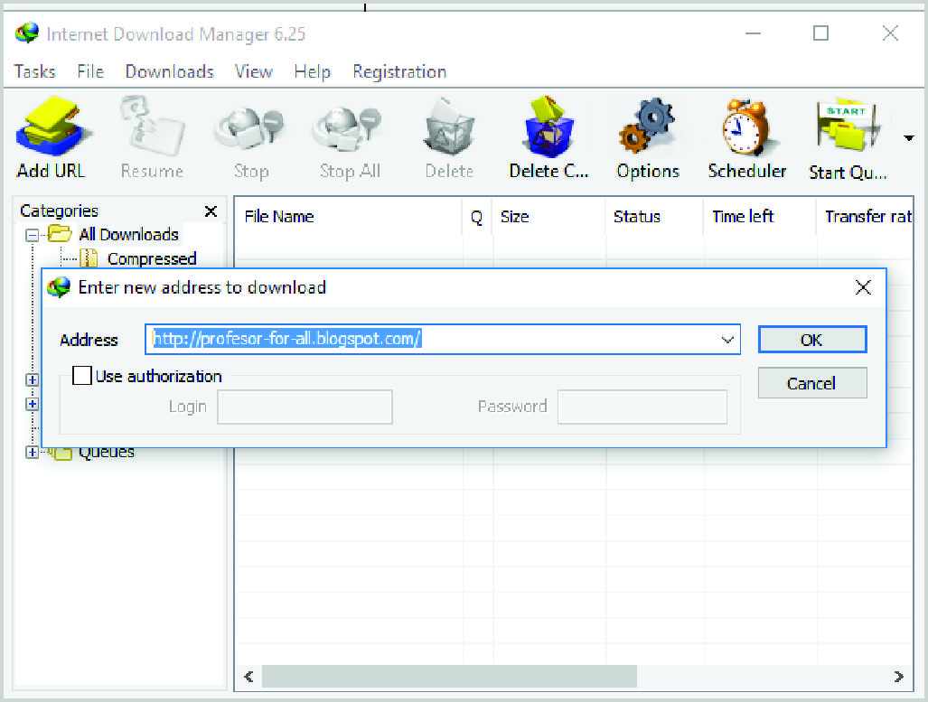
Task: Select the Compressed category
Action: click(152, 258)
